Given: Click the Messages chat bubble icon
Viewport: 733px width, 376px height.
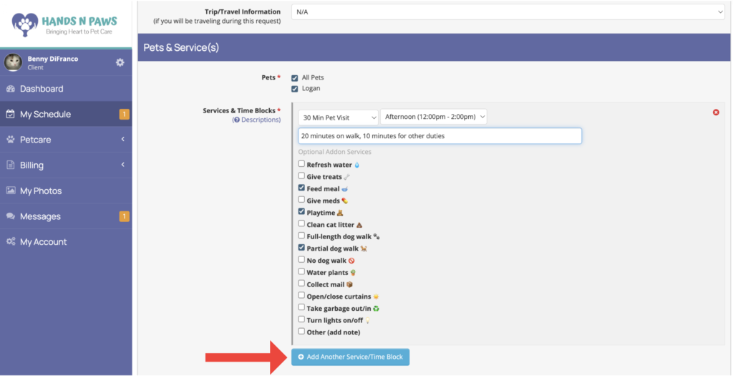Looking at the screenshot, I should pos(11,216).
